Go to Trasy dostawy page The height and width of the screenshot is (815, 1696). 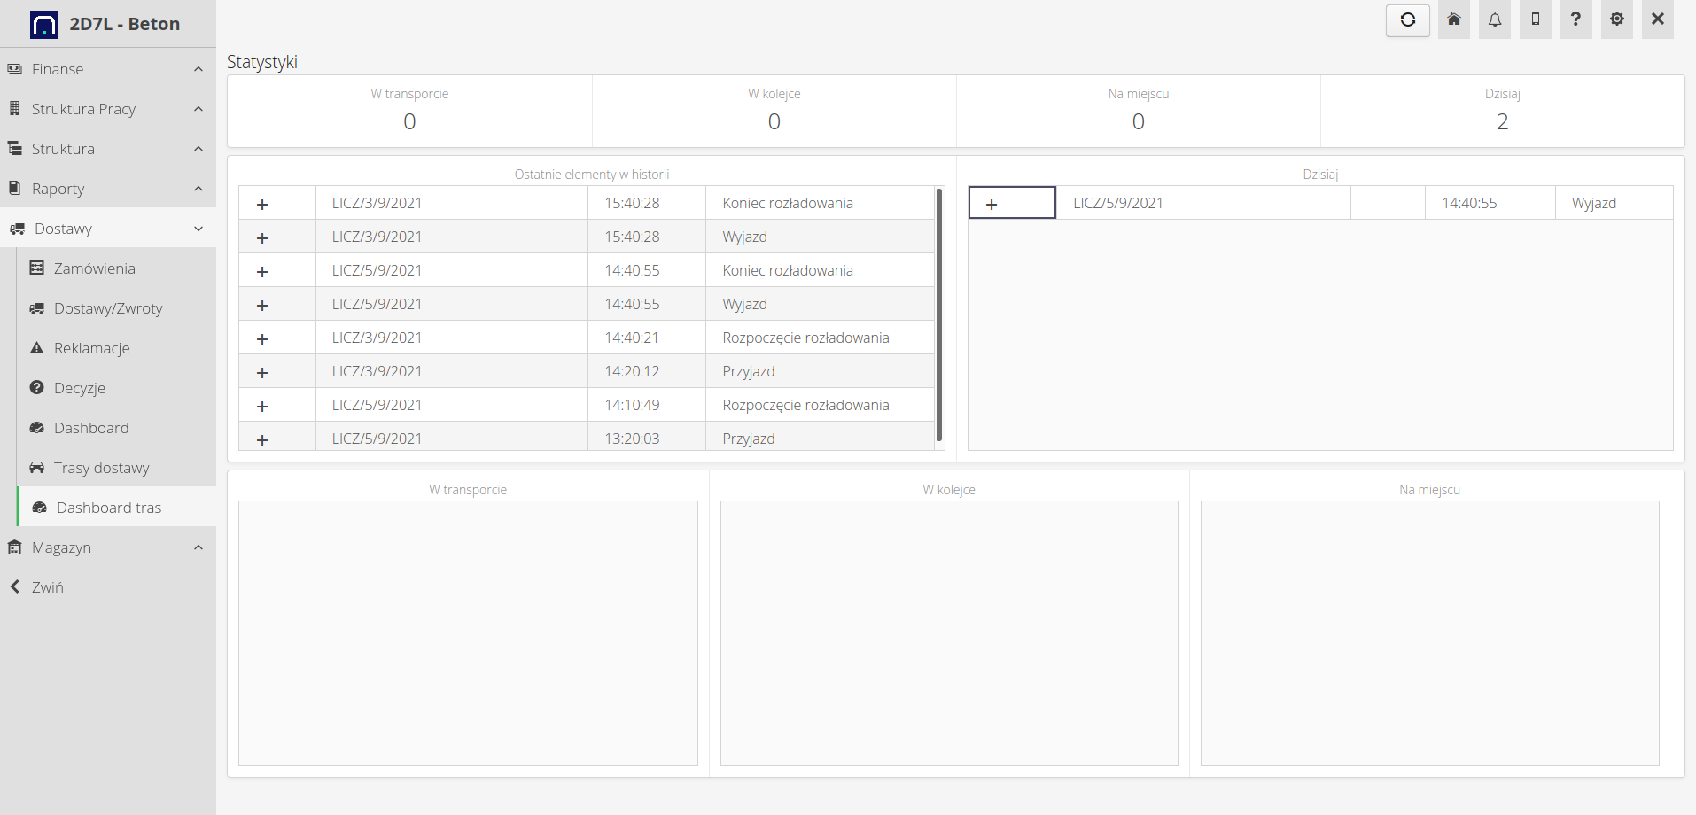click(x=101, y=468)
